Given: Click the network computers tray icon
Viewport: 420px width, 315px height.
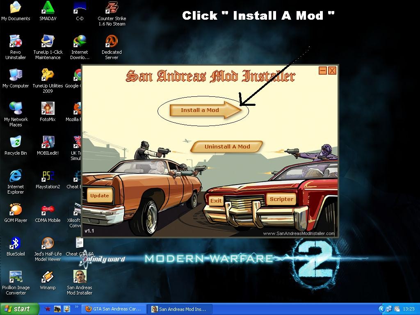Looking at the screenshot, I should [389, 309].
